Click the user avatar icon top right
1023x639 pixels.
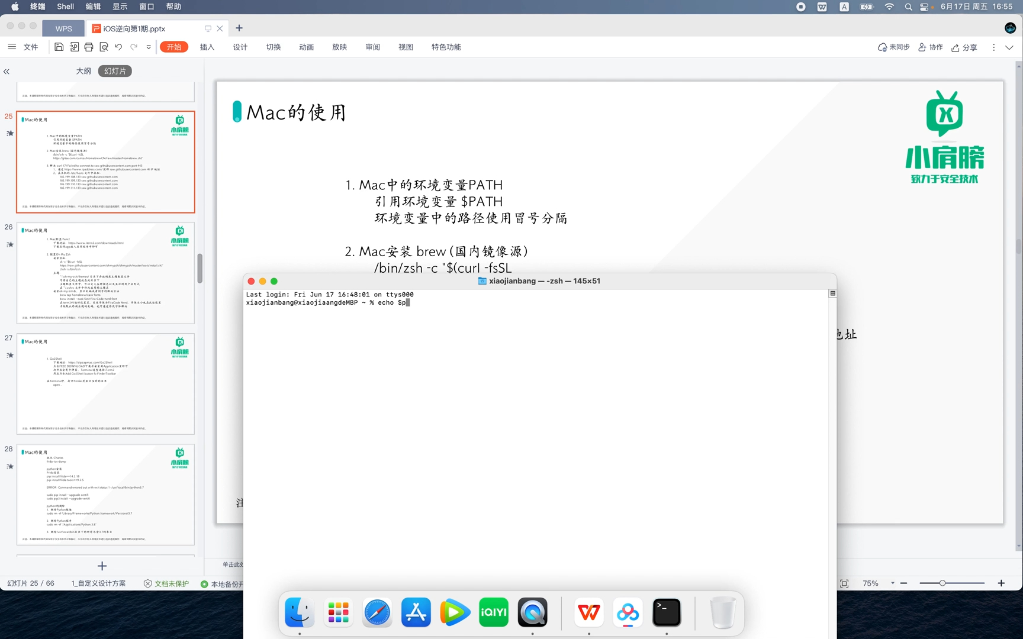[1010, 28]
